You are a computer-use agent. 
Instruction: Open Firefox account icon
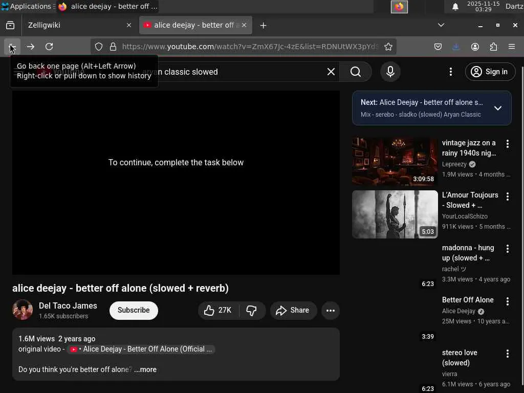475,47
